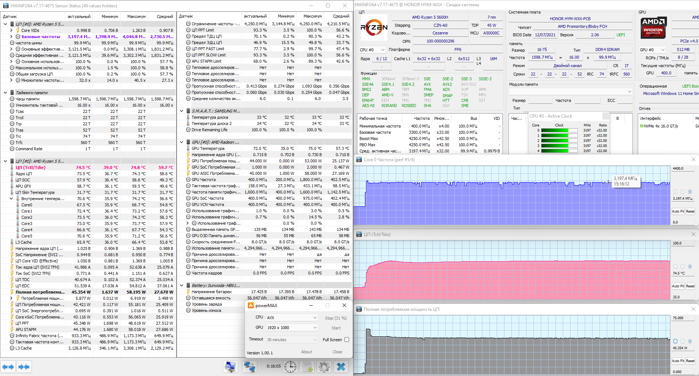Toggle first small box above '3,197.4 МГц' graph value
Viewport: 699px width, 376px height.
[675, 192]
